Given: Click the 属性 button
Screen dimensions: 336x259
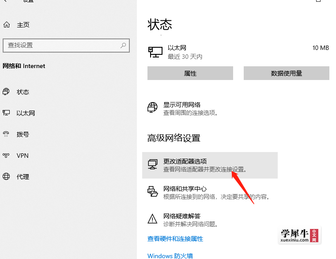Looking at the screenshot, I should point(190,73).
